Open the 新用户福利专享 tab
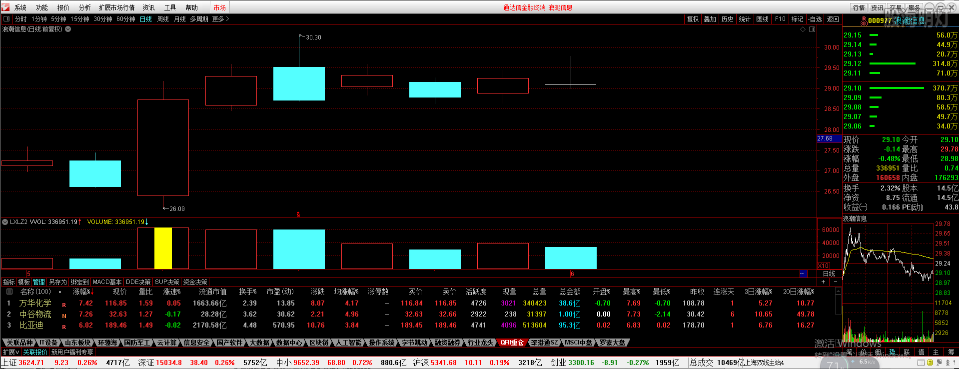Screen dimensions: 959x369 pos(72,352)
